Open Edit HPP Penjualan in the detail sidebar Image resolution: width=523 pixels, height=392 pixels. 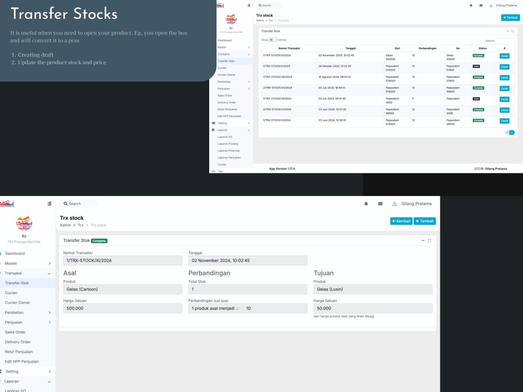[21, 362]
